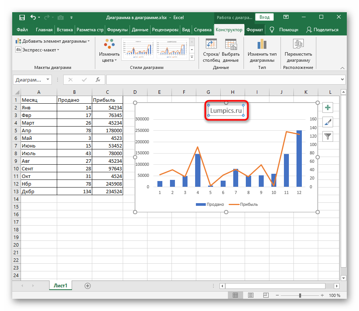359x311 pixels.
Task: Switch to Normal view icon
Action: (235, 295)
